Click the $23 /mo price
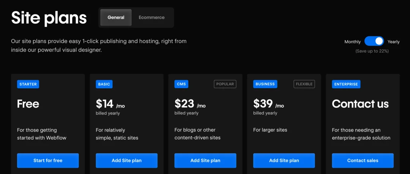 [190, 104]
